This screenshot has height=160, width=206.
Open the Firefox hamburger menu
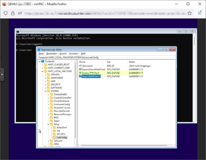(x=199, y=13)
